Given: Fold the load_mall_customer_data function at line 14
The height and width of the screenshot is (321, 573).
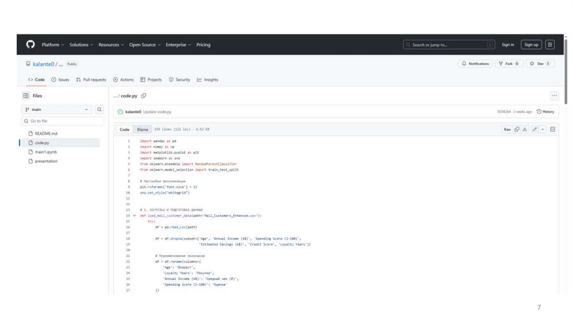Looking at the screenshot, I should (134, 215).
